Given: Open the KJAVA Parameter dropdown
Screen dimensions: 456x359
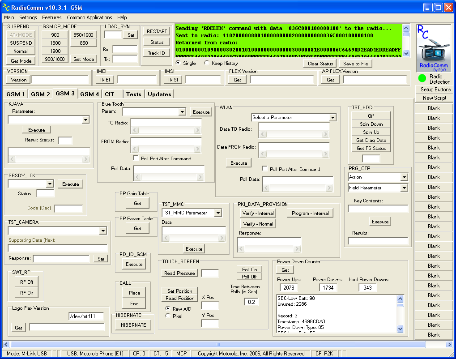Looking at the screenshot, I should pos(85,120).
